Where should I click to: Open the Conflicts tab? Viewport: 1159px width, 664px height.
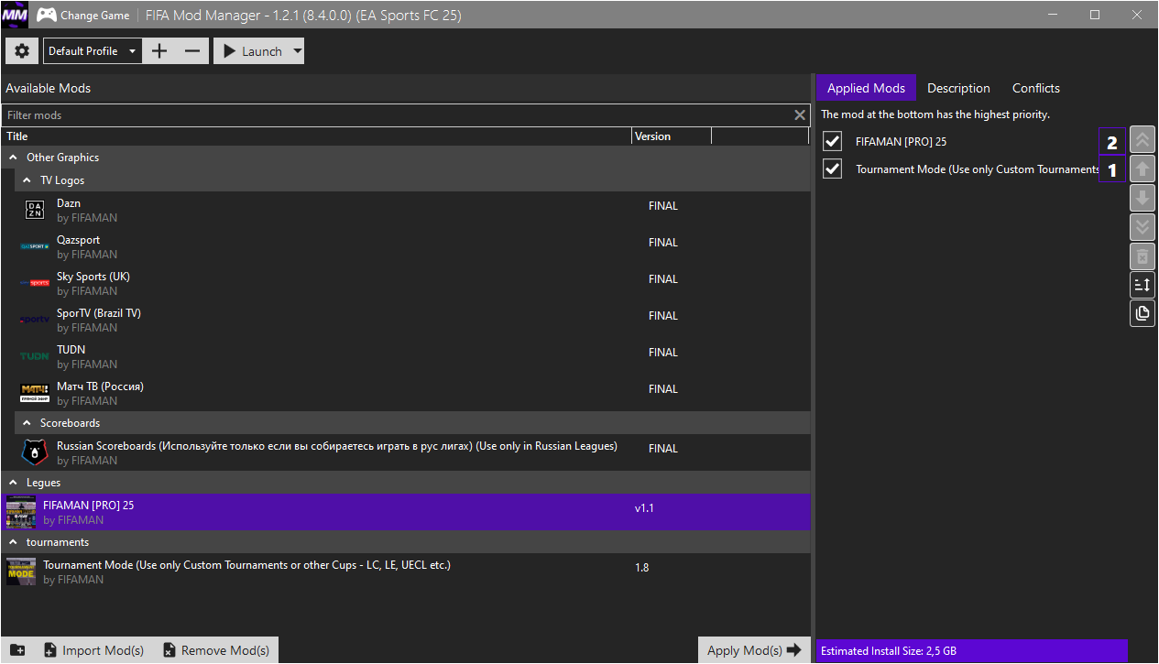coord(1035,88)
